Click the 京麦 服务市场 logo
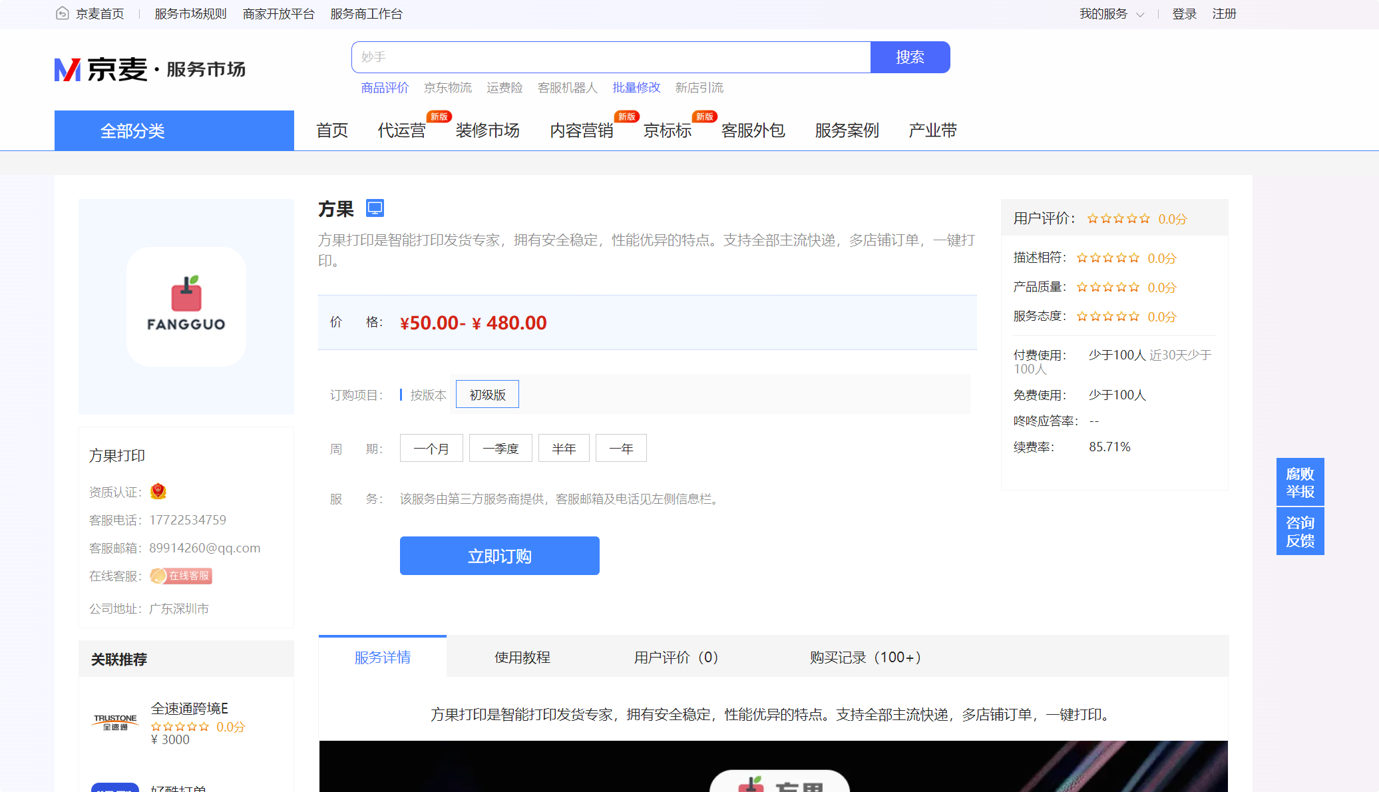 pos(150,69)
